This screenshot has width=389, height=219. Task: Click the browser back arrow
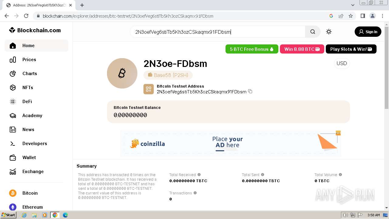click(7, 16)
